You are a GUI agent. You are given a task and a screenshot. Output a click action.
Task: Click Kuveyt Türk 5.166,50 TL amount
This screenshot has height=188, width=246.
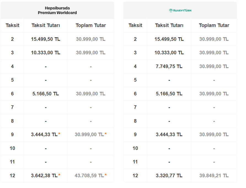point(169,94)
